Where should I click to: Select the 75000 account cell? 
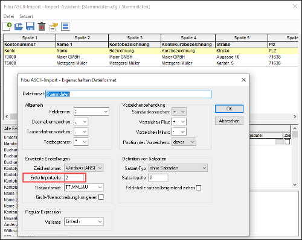[30, 63]
